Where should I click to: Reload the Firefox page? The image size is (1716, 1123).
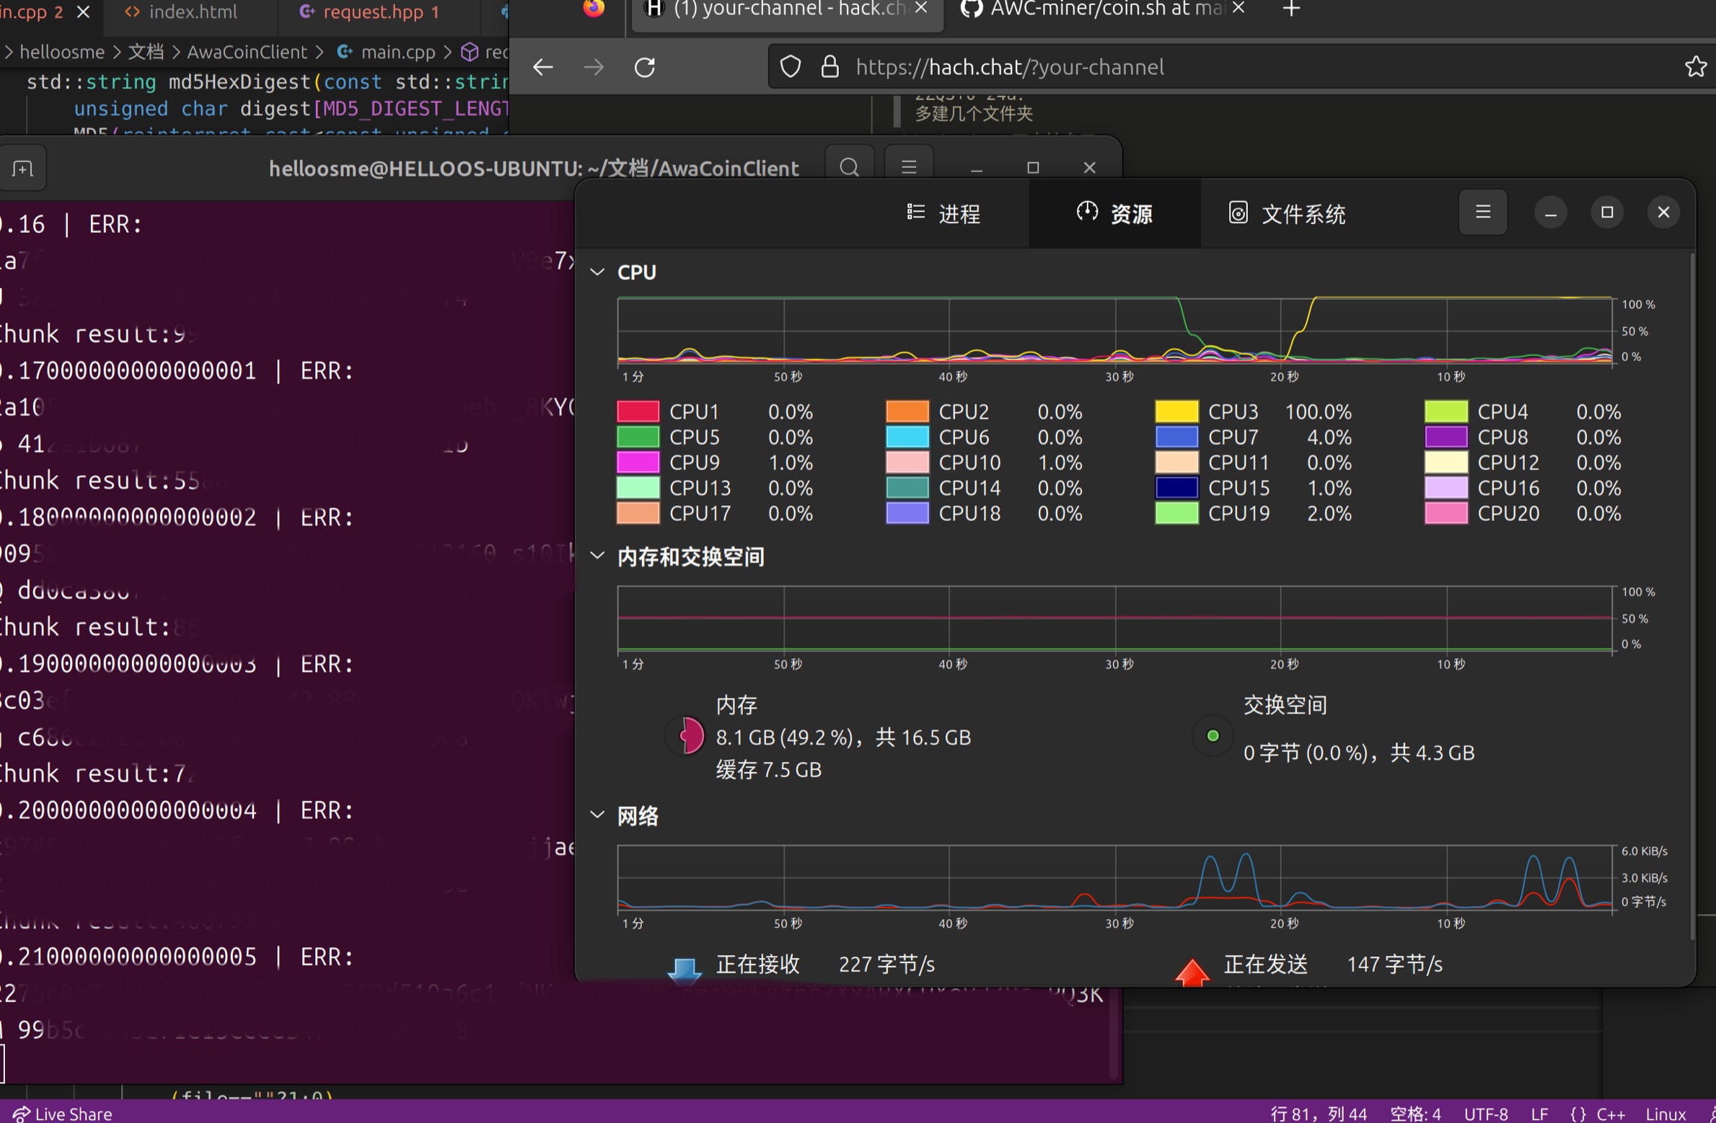click(x=644, y=67)
